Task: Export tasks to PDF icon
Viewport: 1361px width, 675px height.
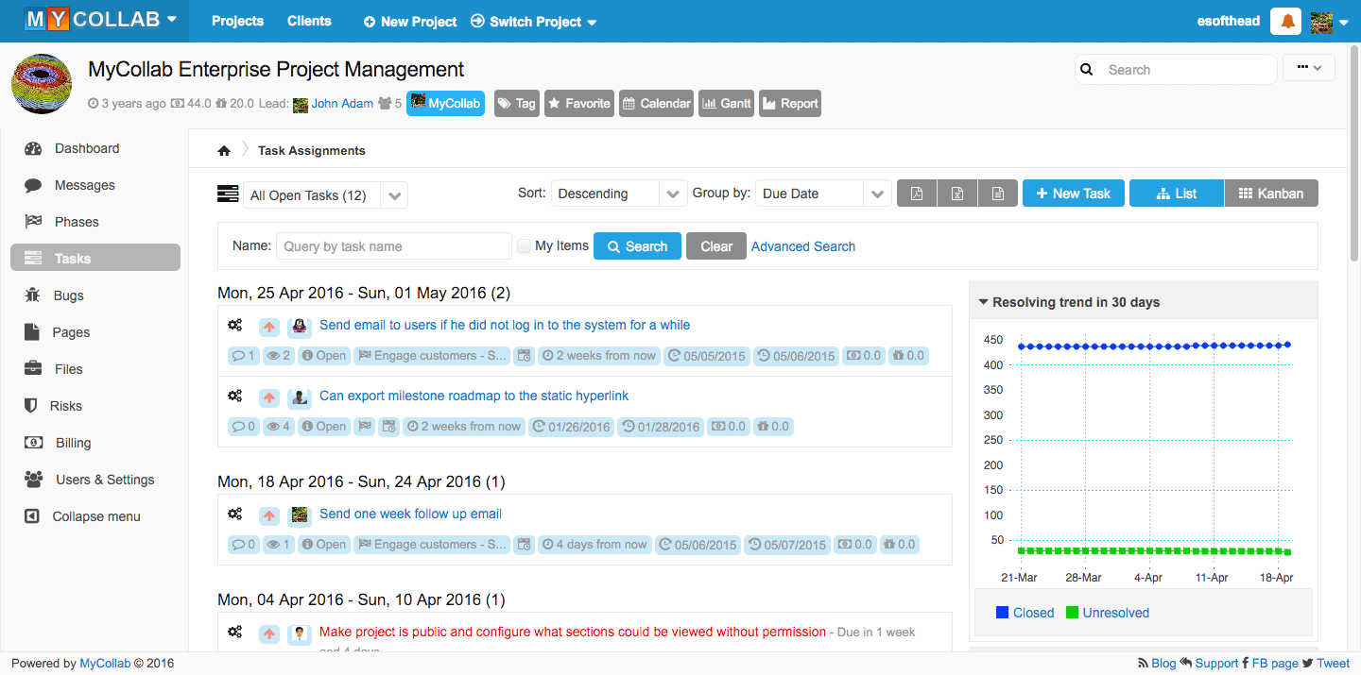Action: point(917,194)
